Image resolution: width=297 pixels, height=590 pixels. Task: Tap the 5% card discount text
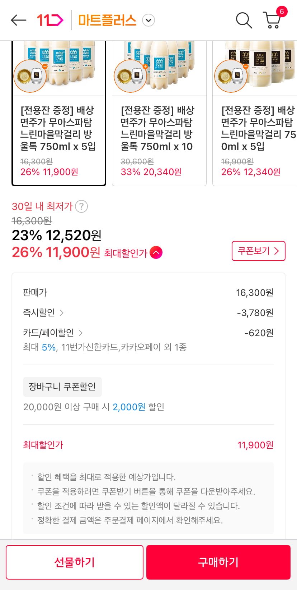click(x=48, y=347)
